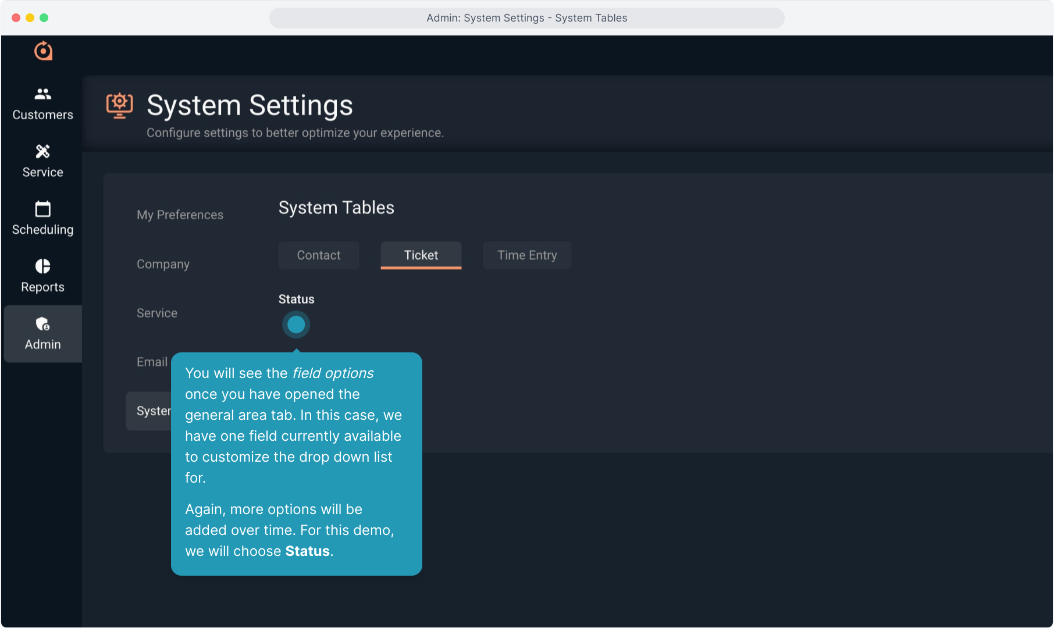Click the blue hotspot beacon below Status
The image size is (1054, 628).
click(x=296, y=324)
